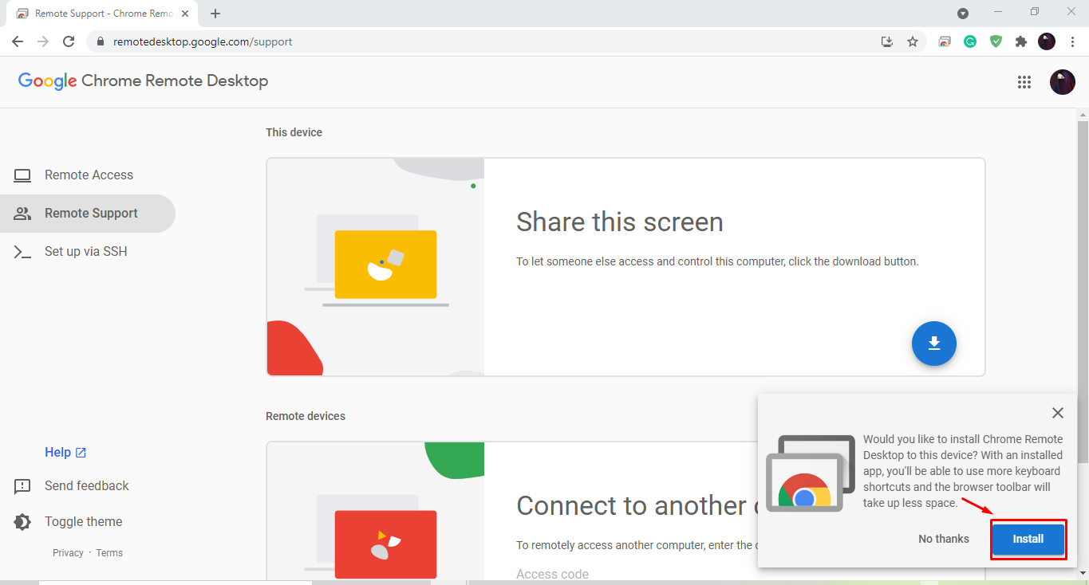
Task: Open the green shield extension
Action: [996, 41]
